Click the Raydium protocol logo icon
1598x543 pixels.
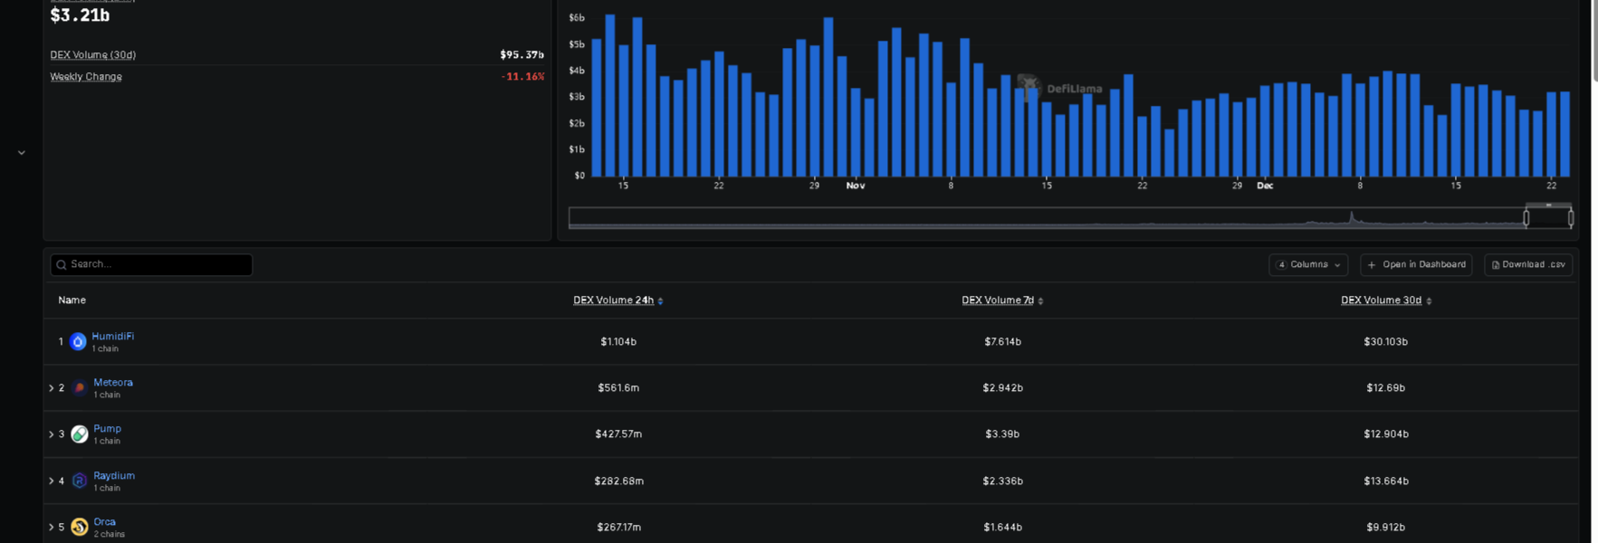point(80,481)
